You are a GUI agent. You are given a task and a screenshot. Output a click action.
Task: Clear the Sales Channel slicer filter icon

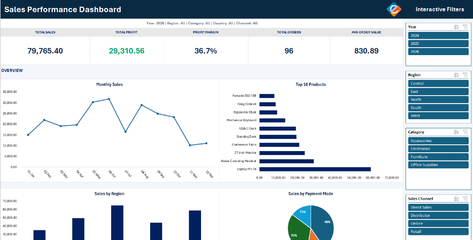click(x=465, y=199)
